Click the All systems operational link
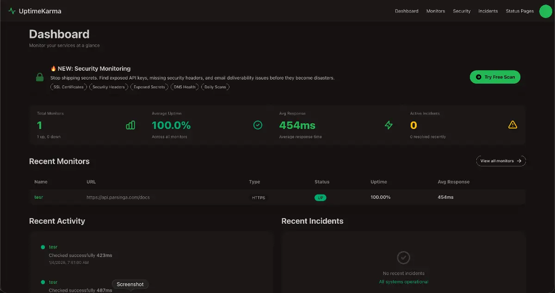The width and height of the screenshot is (555, 293). click(403, 281)
